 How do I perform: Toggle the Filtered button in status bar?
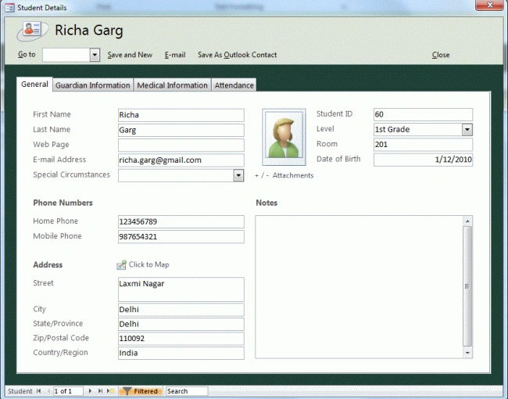(x=140, y=391)
